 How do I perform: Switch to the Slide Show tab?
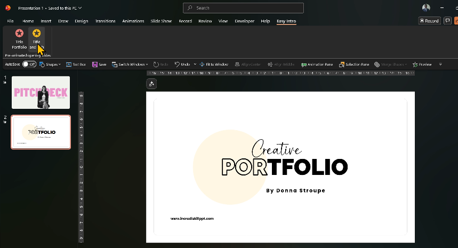[162, 21]
